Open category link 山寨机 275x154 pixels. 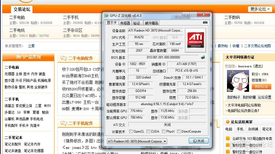pyautogui.click(x=9, y=119)
